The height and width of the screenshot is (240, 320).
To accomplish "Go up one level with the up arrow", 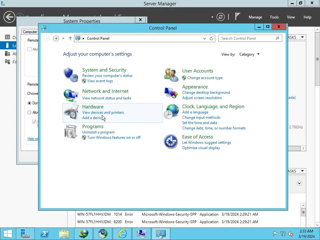I will click(70, 38).
